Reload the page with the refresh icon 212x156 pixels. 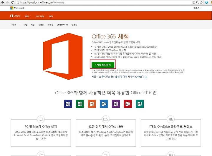(x=12, y=2)
